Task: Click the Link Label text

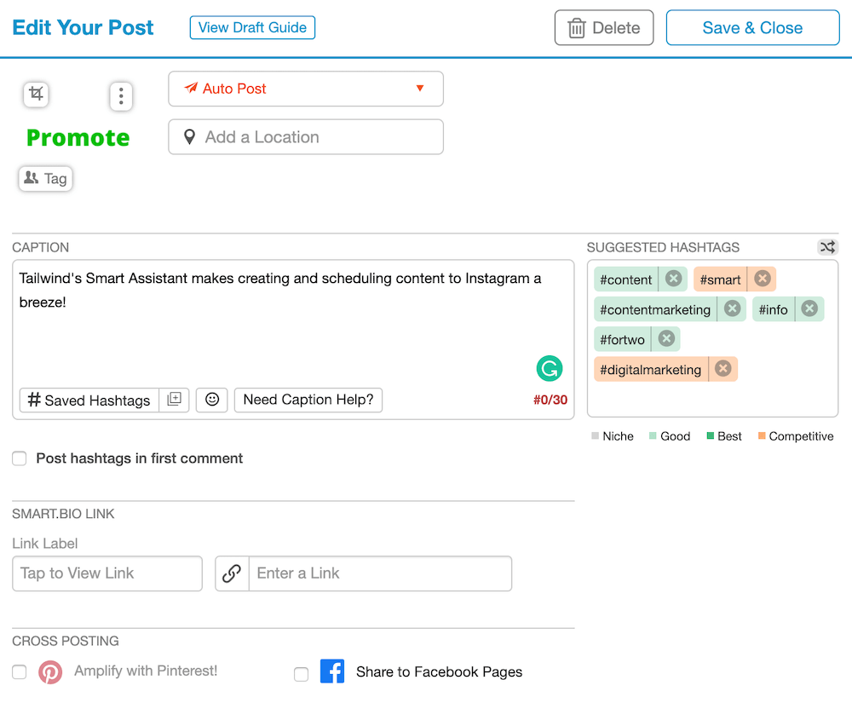Action: [x=44, y=544]
